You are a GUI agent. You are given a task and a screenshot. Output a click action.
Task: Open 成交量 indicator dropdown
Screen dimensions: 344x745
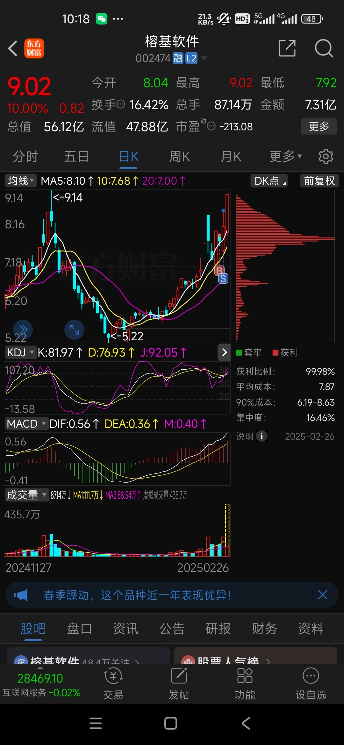(x=27, y=495)
